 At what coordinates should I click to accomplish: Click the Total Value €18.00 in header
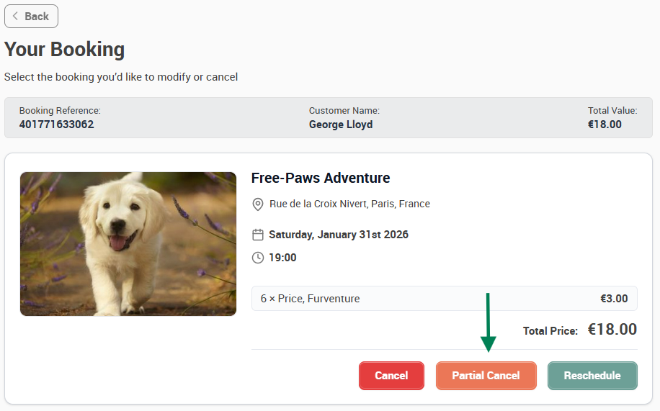coord(605,125)
